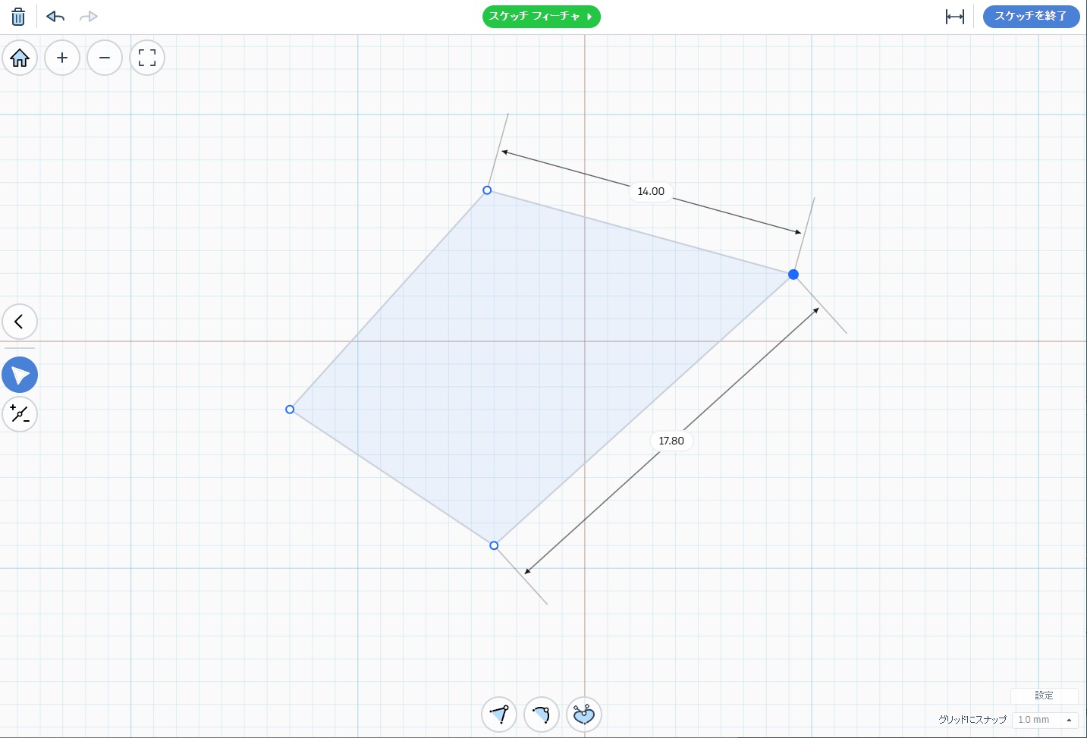Fit sketch to view with the frame icon
1087x738 pixels.
click(x=147, y=58)
